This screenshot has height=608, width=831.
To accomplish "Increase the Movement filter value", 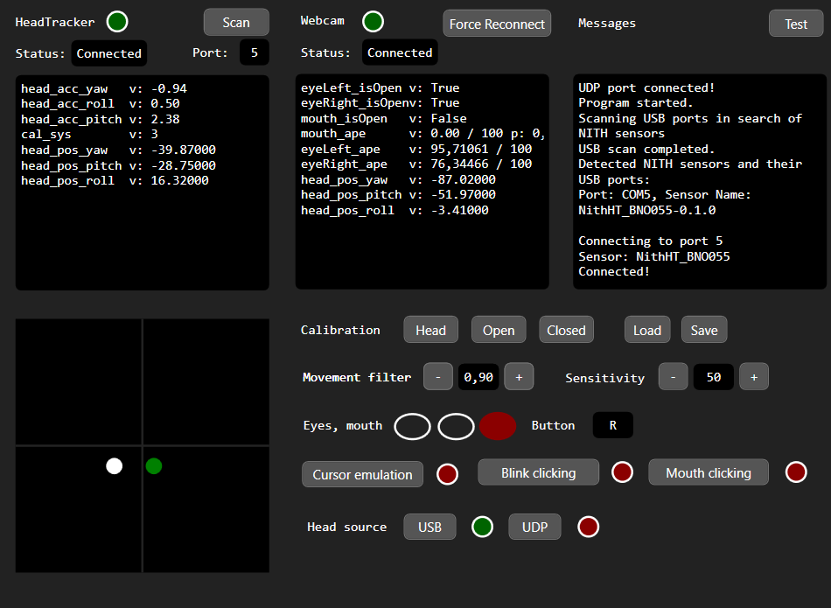I will point(519,377).
